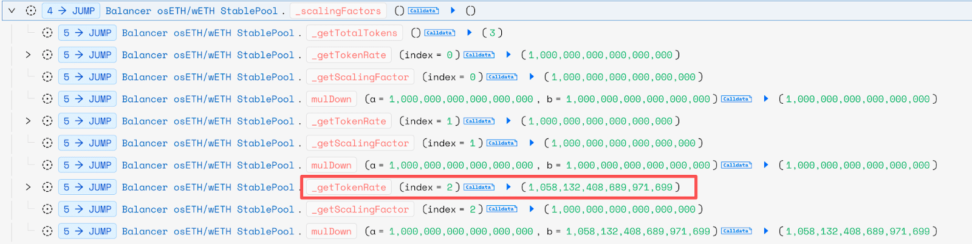Click the contract name on the _getTotalTokens row
Viewport: 972px width, 244px height.
[208, 33]
